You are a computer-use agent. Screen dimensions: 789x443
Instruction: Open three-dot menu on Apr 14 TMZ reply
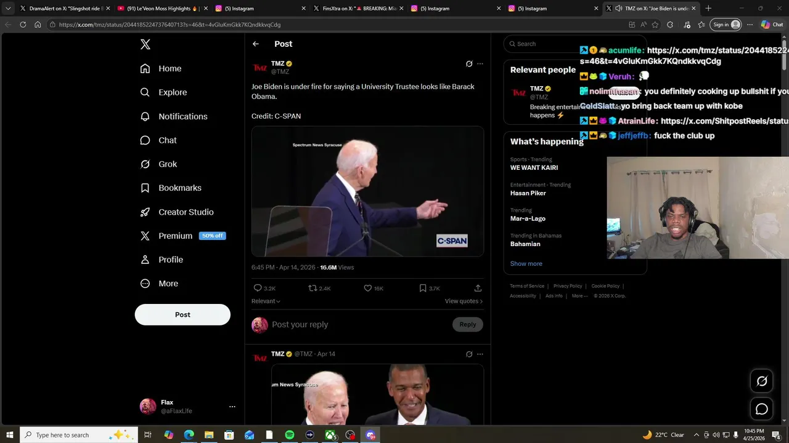click(480, 354)
